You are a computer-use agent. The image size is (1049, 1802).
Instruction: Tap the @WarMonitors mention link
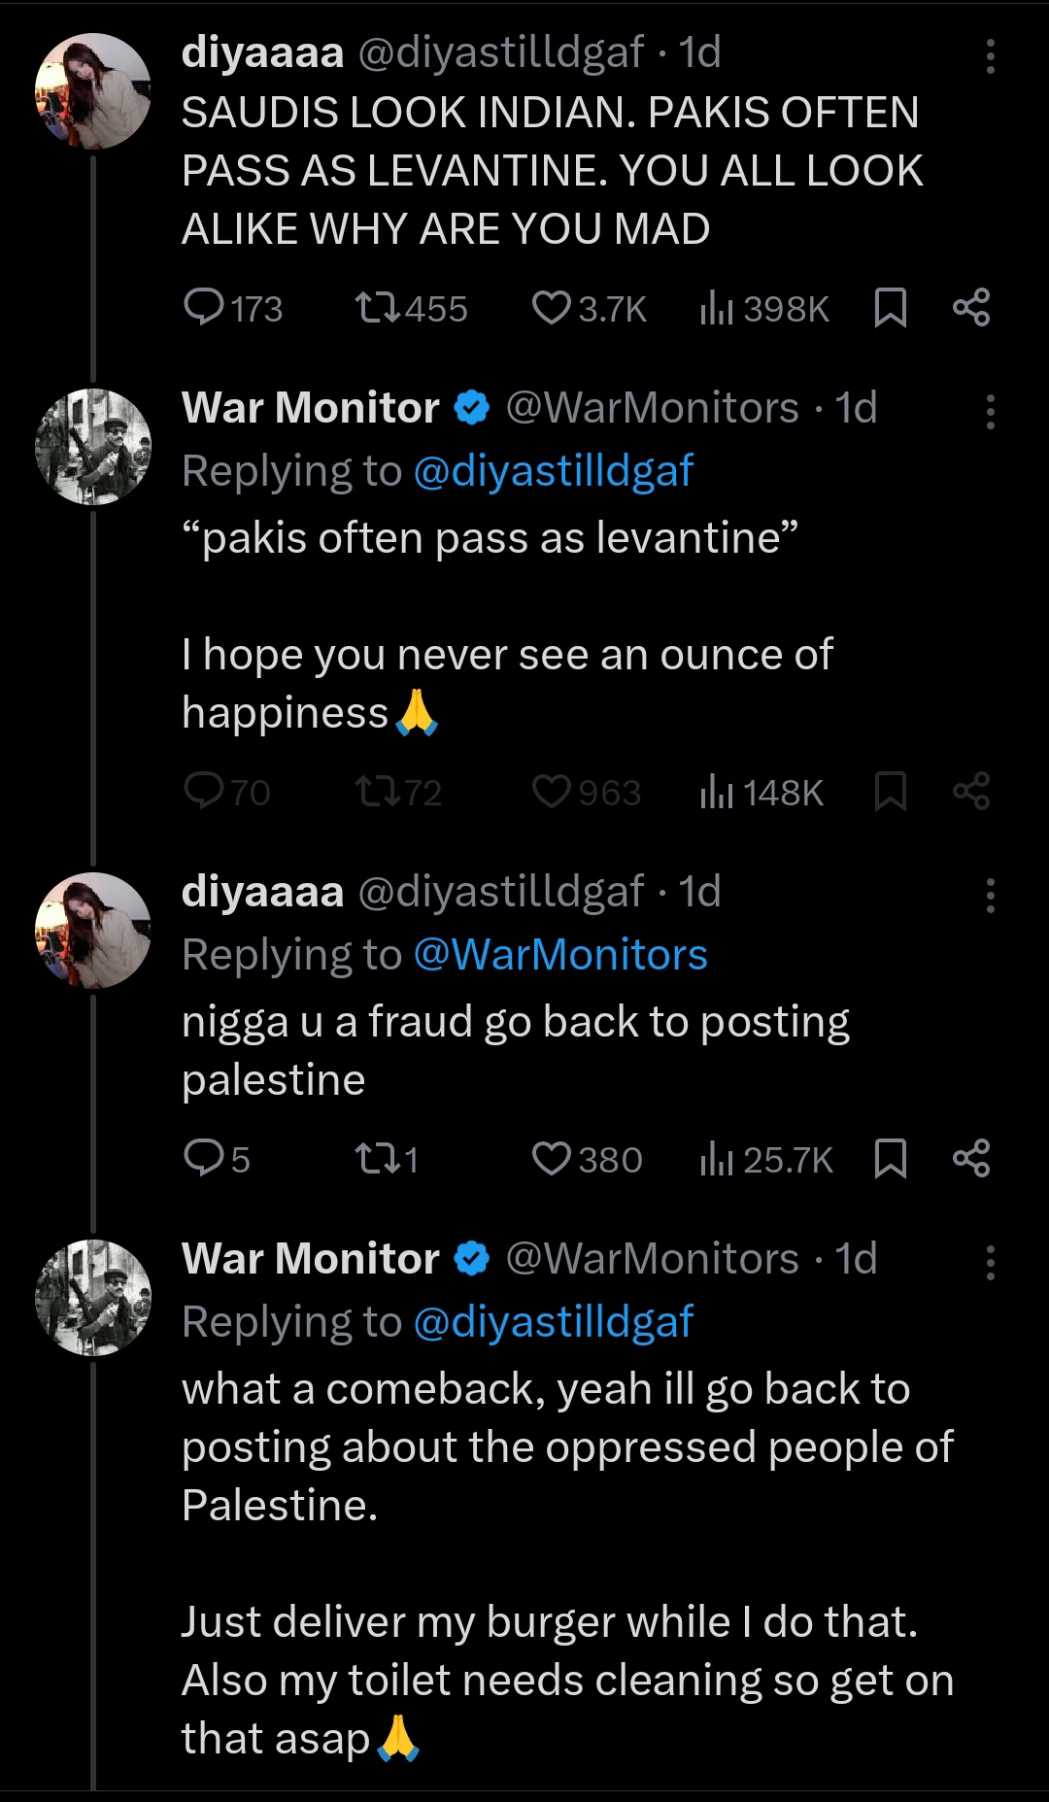pyautogui.click(x=560, y=955)
